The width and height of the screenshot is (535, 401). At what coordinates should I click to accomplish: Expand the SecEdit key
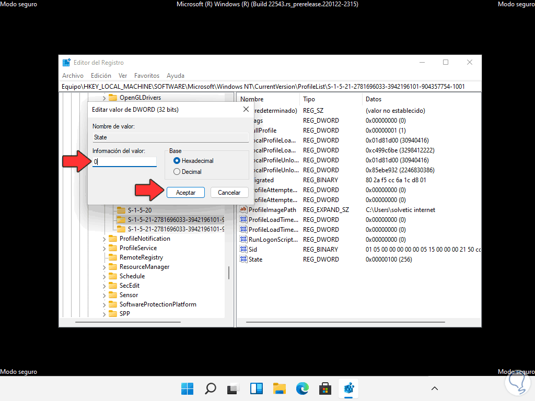104,286
